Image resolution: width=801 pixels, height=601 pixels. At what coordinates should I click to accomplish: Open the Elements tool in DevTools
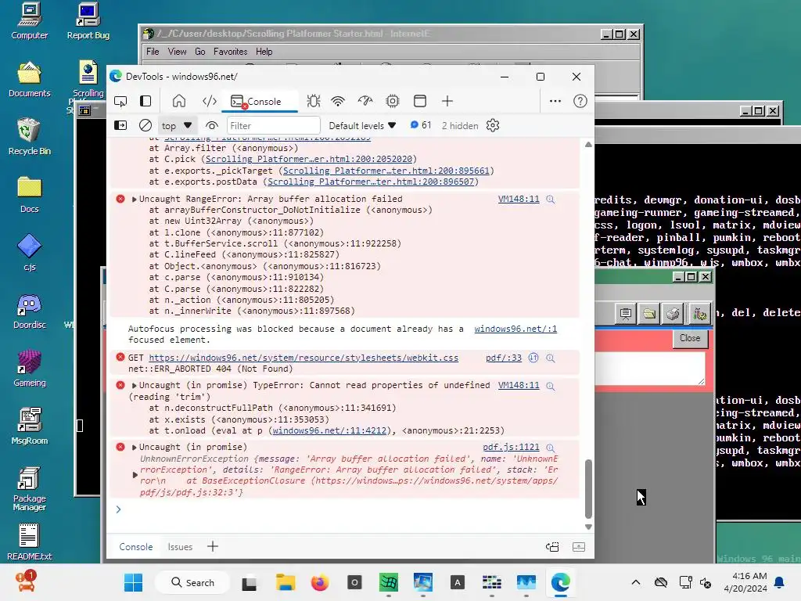point(210,101)
